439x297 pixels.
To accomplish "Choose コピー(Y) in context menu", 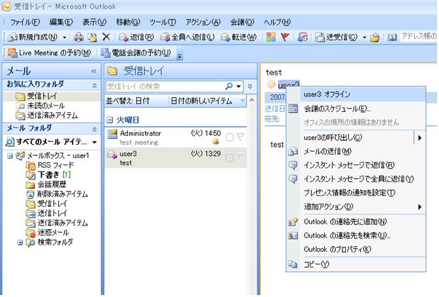I will (356, 264).
